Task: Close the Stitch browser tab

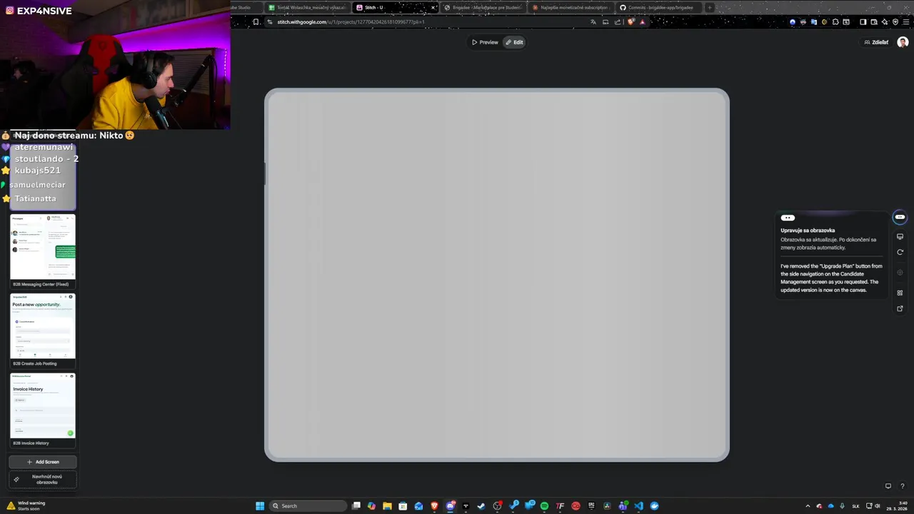Action: 433,7
